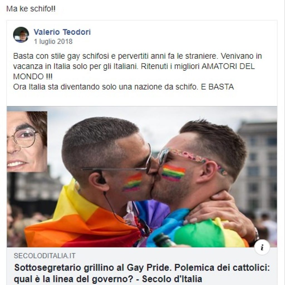This screenshot has height=285, width=285.
Task: Open the "Sottosegretario grillino al Gay Pride" headline
Action: (x=142, y=273)
